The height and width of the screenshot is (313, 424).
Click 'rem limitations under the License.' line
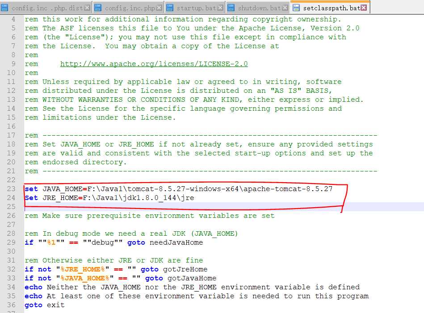click(x=101, y=117)
